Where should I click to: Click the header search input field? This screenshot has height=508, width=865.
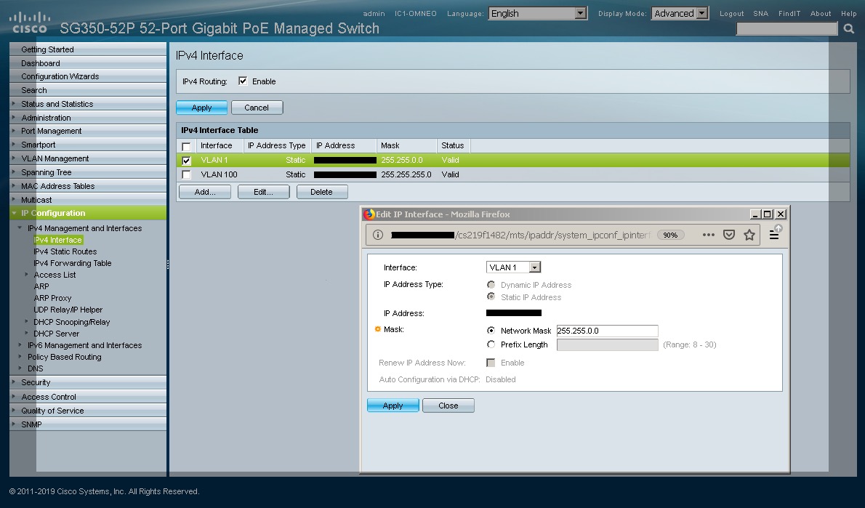786,28
